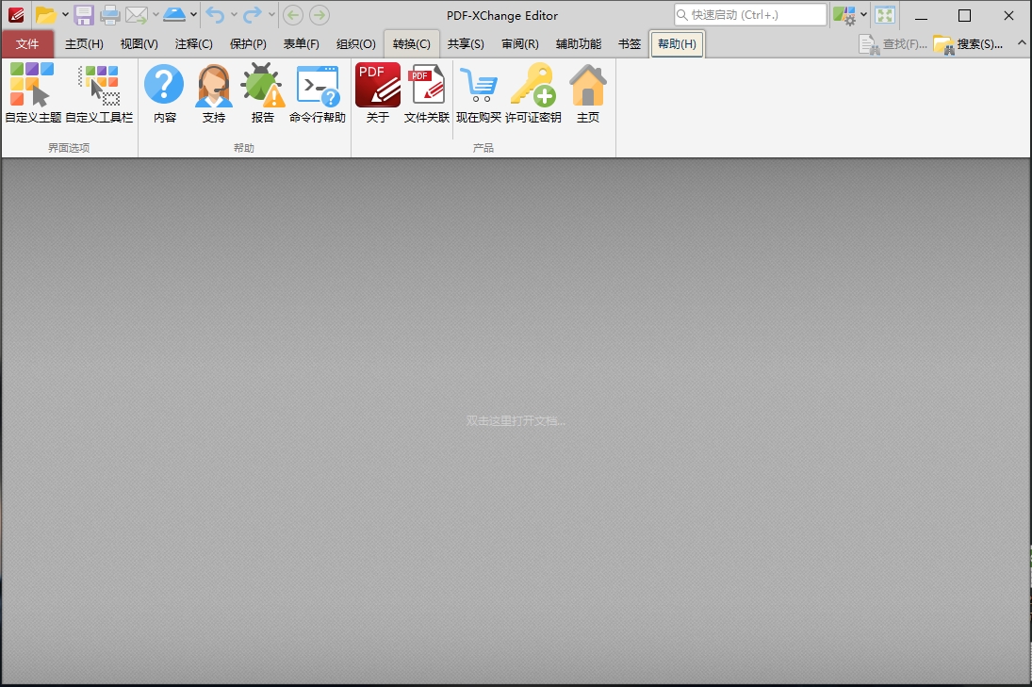Click the 支持 support agent icon

coord(214,93)
